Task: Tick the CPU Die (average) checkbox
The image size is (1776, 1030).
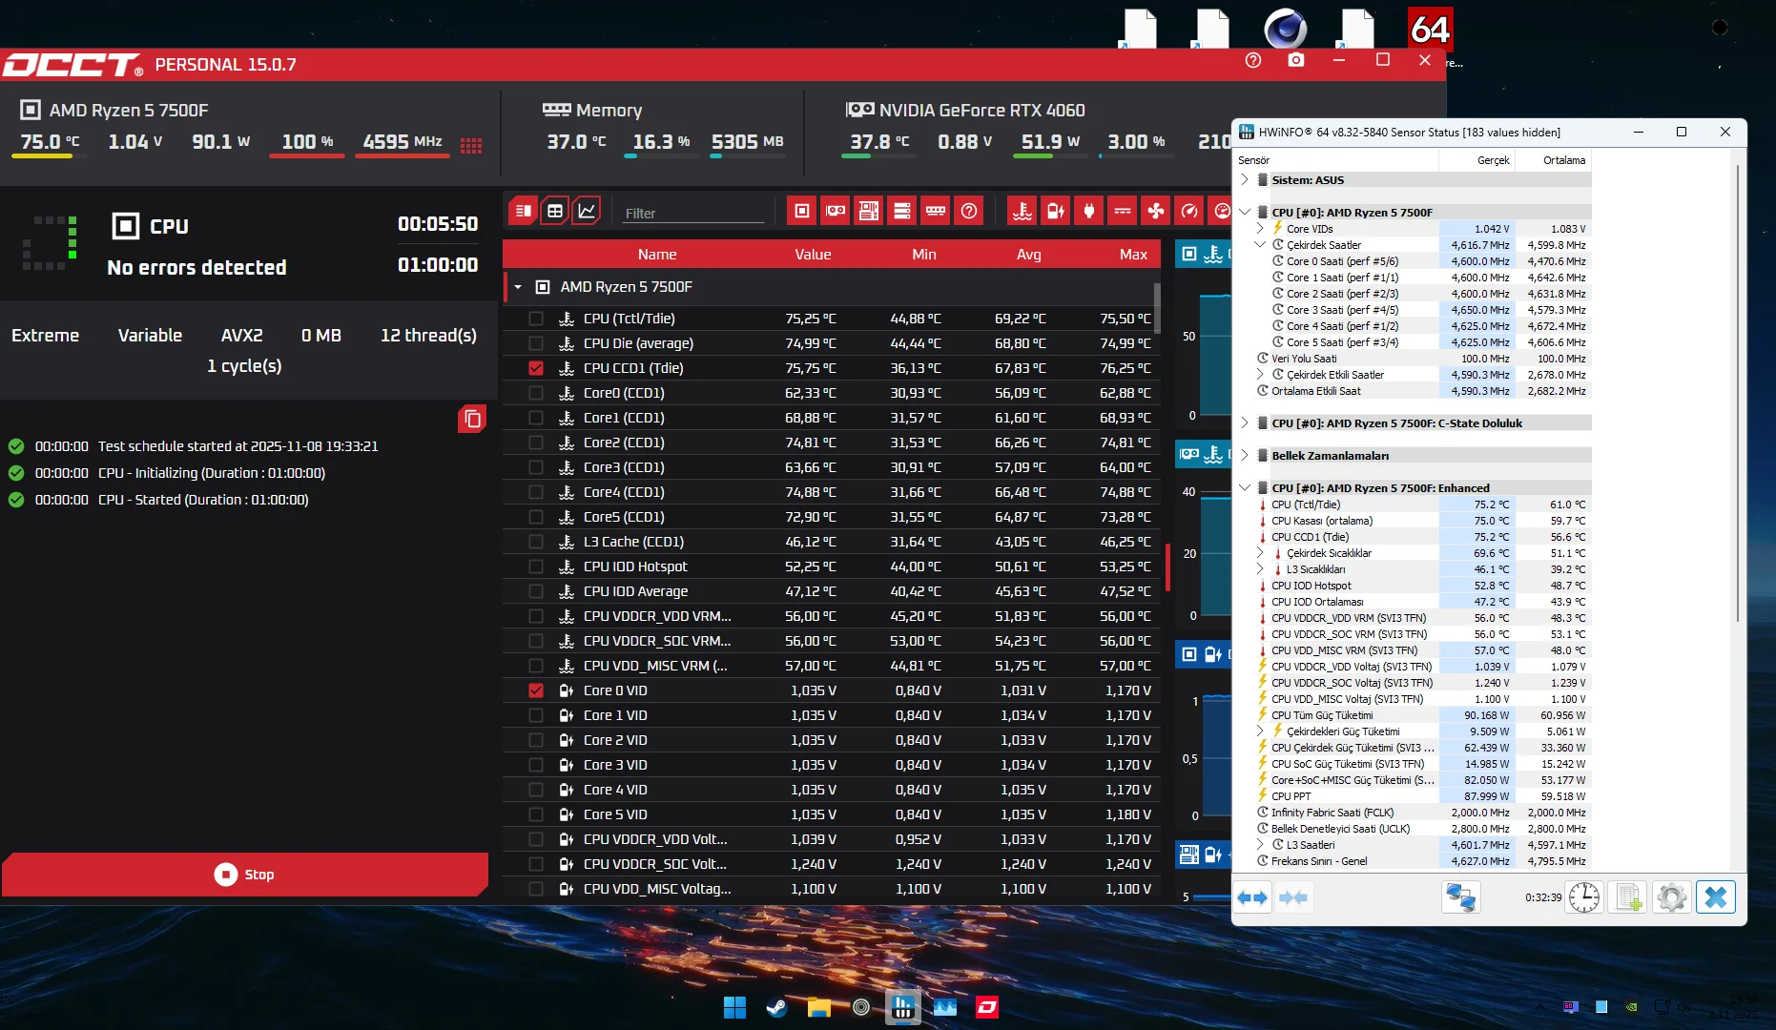Action: coord(536,343)
